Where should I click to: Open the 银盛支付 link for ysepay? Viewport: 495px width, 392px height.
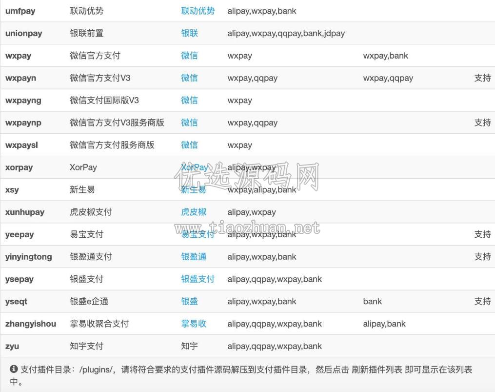(198, 279)
